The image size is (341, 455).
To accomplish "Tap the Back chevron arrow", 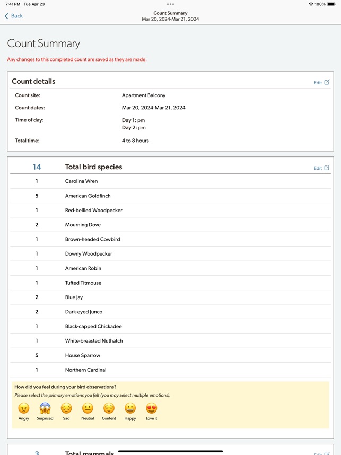I will tap(6, 16).
